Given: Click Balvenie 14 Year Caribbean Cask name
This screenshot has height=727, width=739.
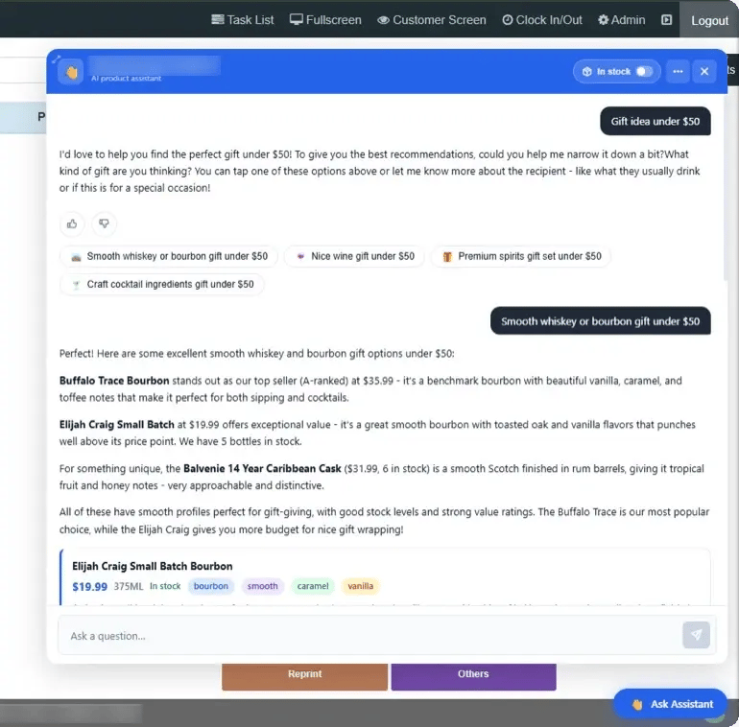Looking at the screenshot, I should click(262, 468).
